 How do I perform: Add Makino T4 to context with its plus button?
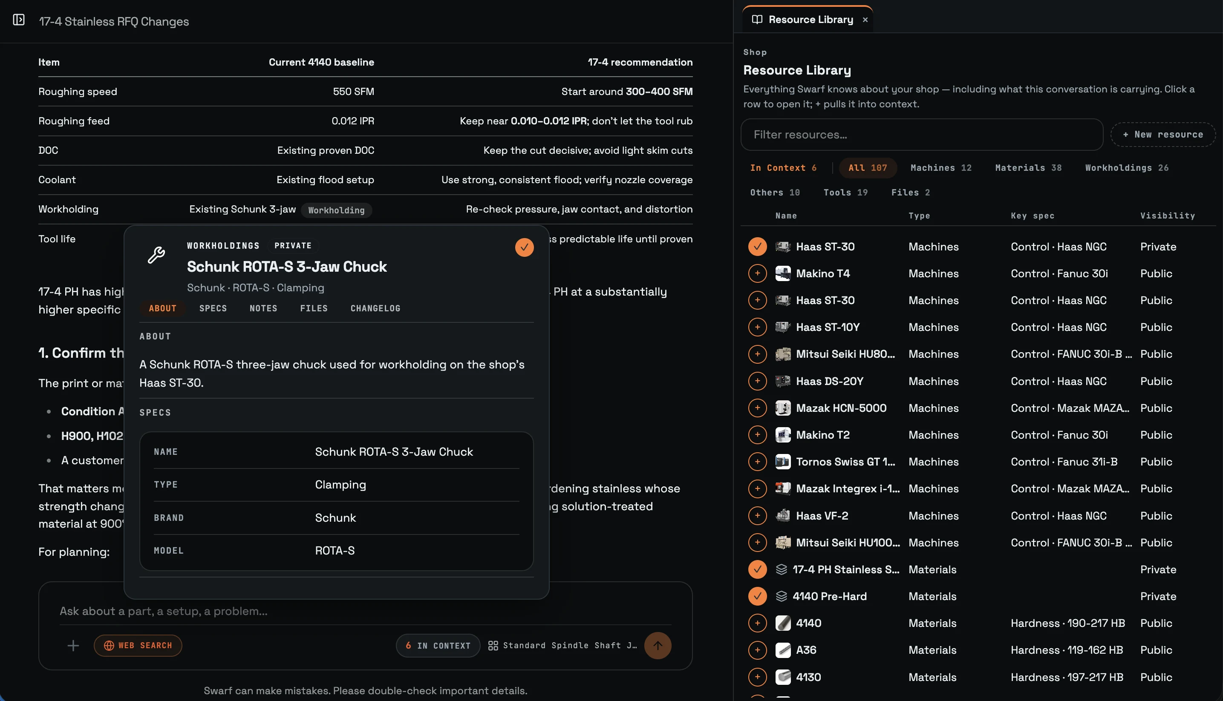tap(757, 273)
